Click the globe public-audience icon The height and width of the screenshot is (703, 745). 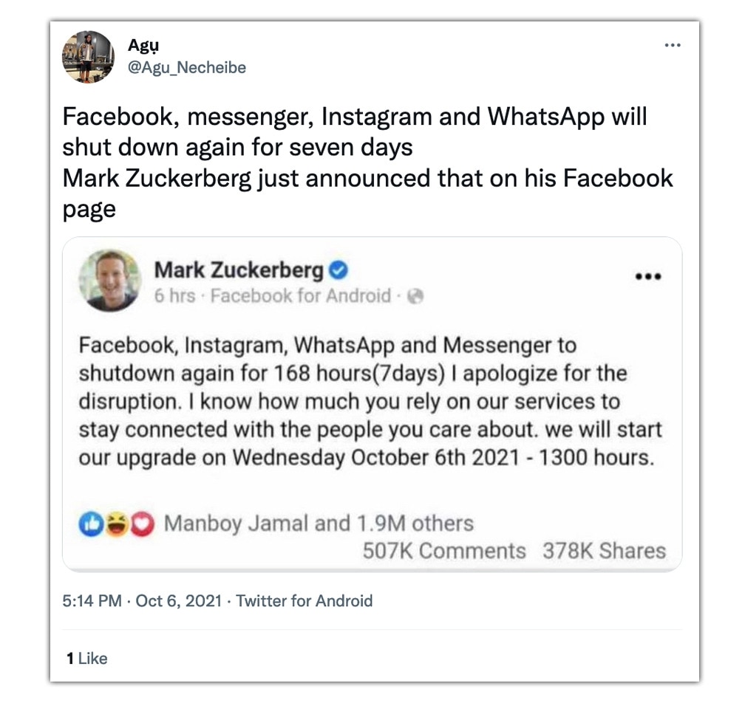coord(415,296)
